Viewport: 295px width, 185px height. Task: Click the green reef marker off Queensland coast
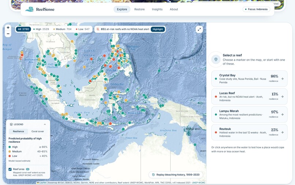point(195,145)
